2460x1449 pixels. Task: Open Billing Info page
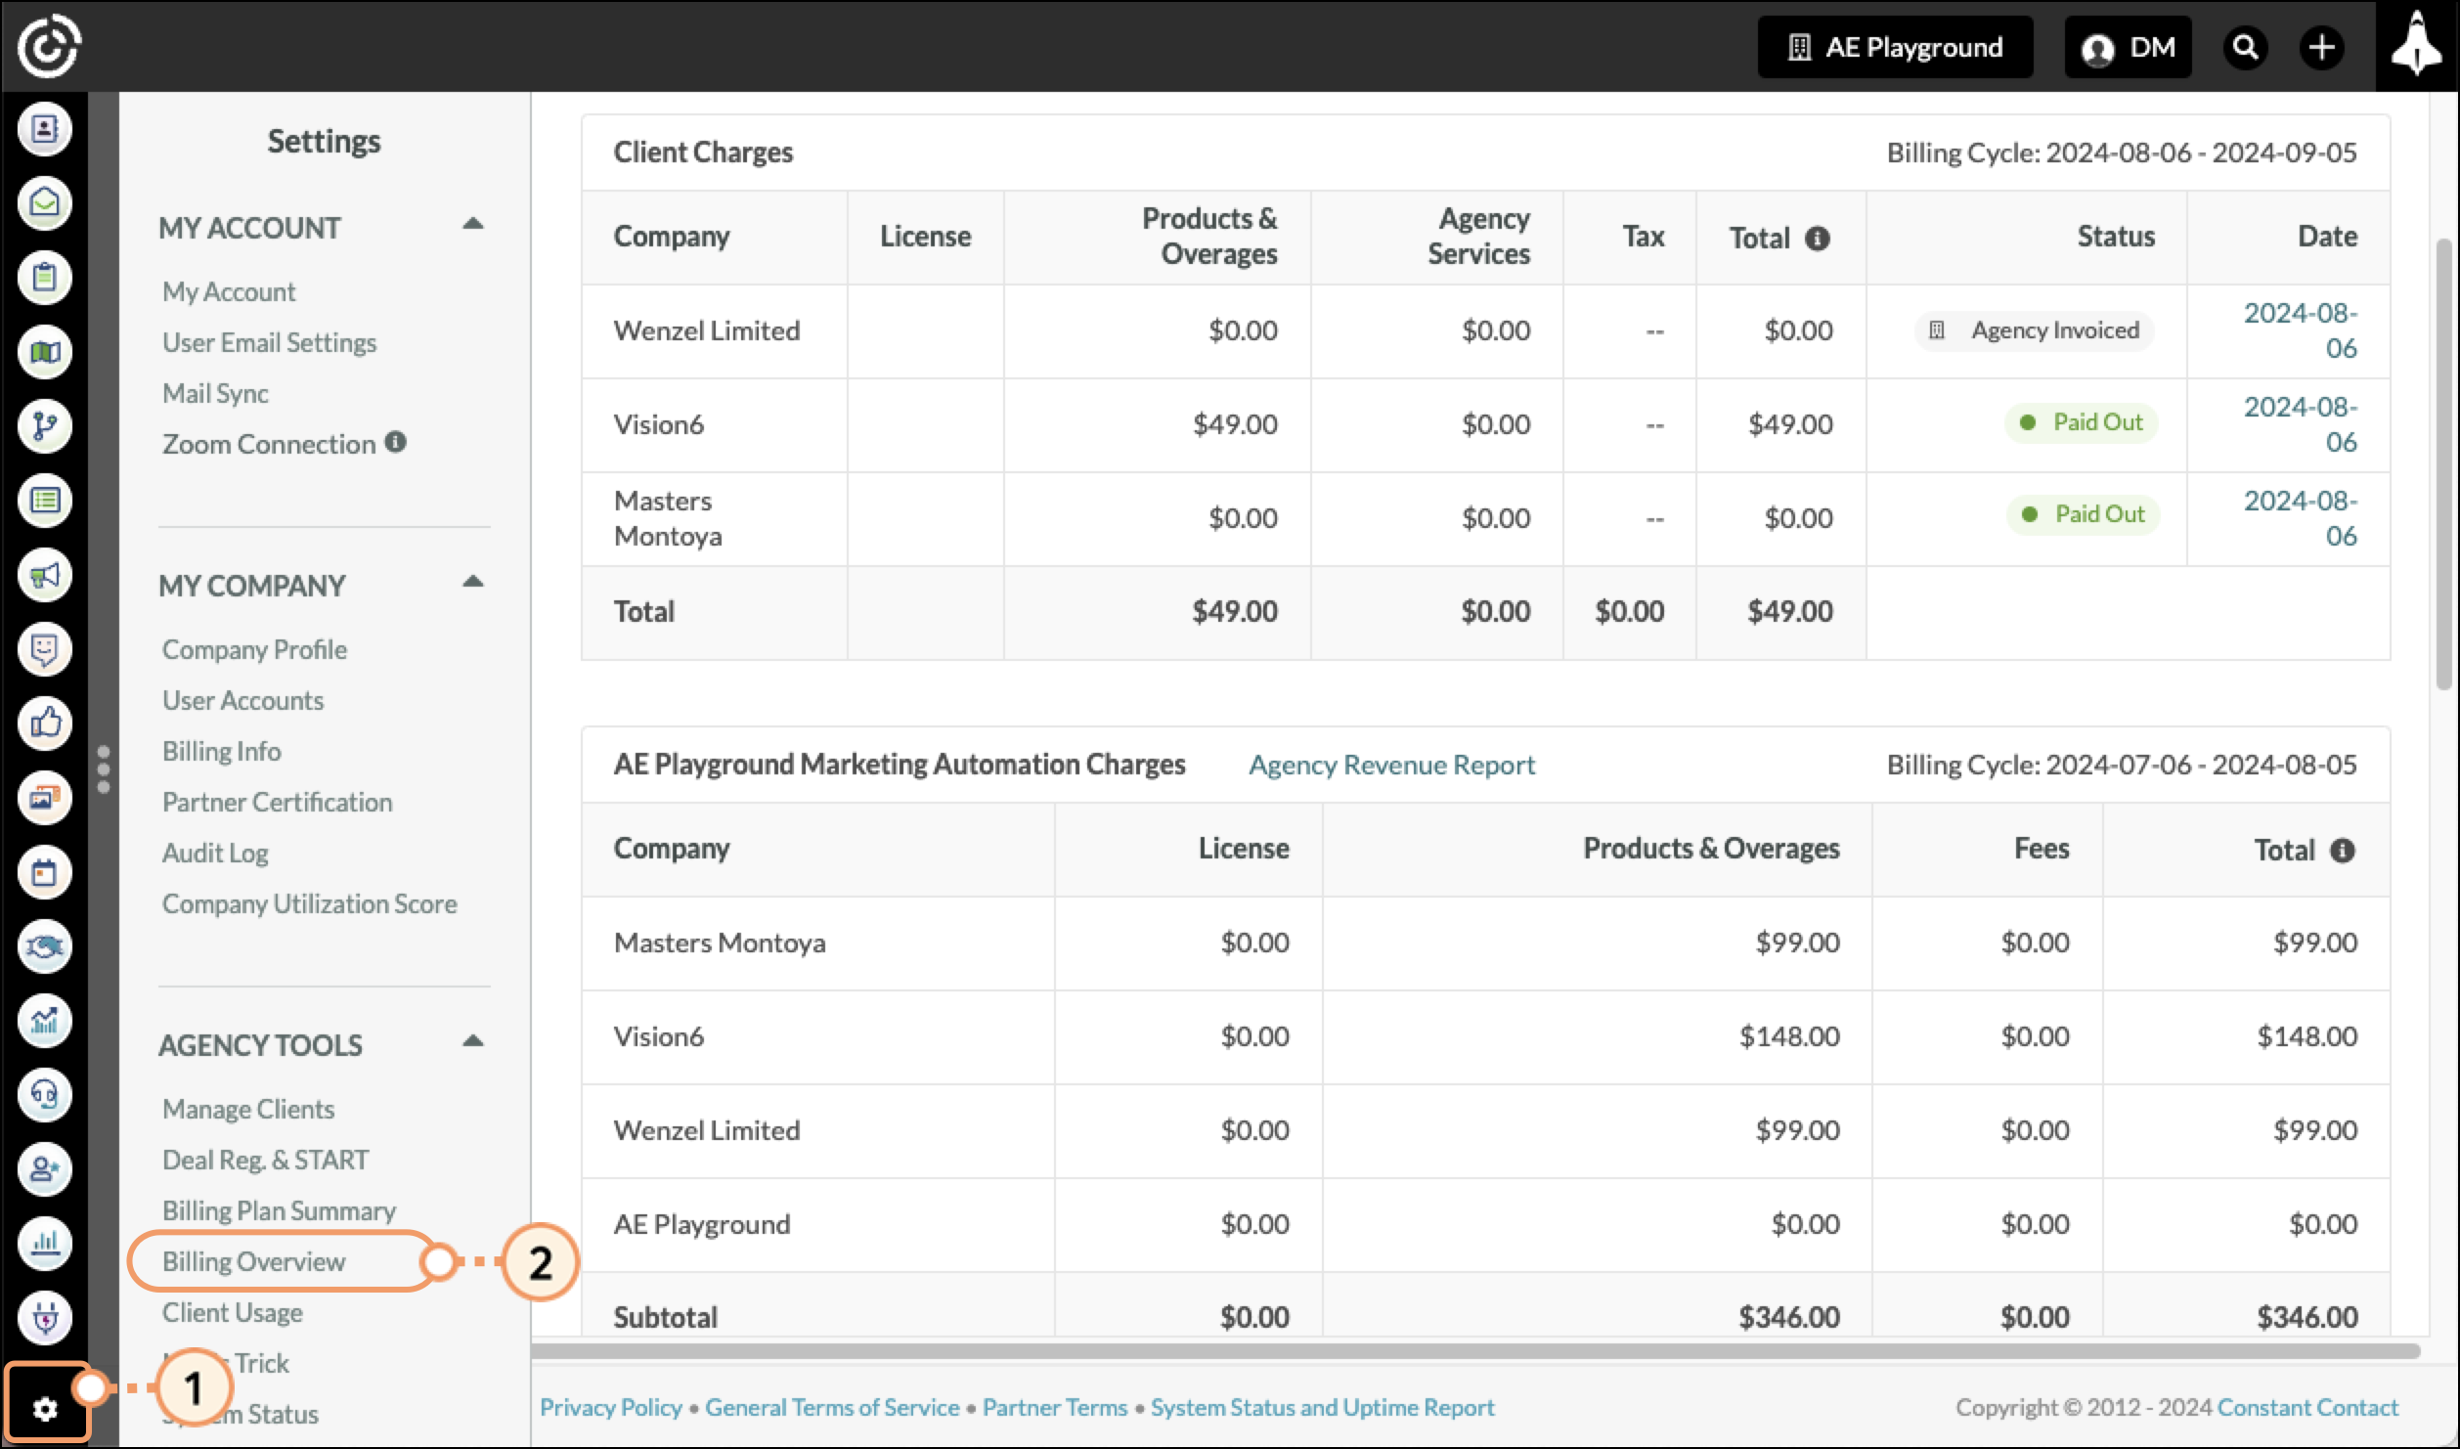(222, 751)
